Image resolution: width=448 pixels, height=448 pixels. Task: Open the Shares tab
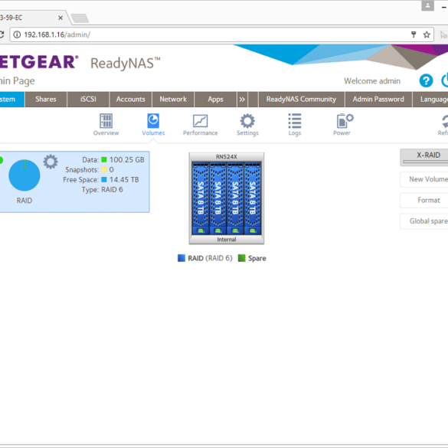pyautogui.click(x=46, y=99)
